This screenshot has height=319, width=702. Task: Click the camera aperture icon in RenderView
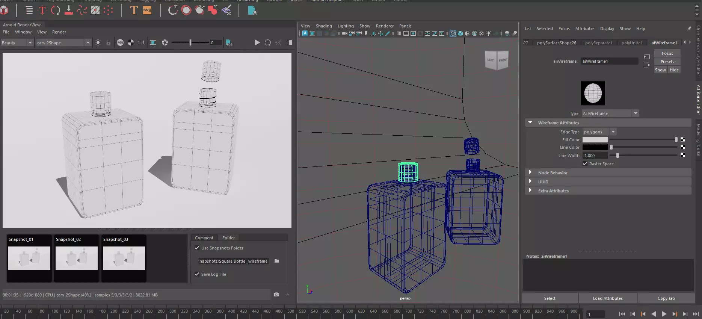pos(165,42)
